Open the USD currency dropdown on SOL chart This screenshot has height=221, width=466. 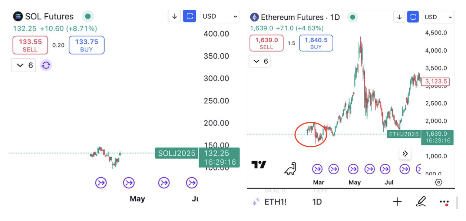220,16
